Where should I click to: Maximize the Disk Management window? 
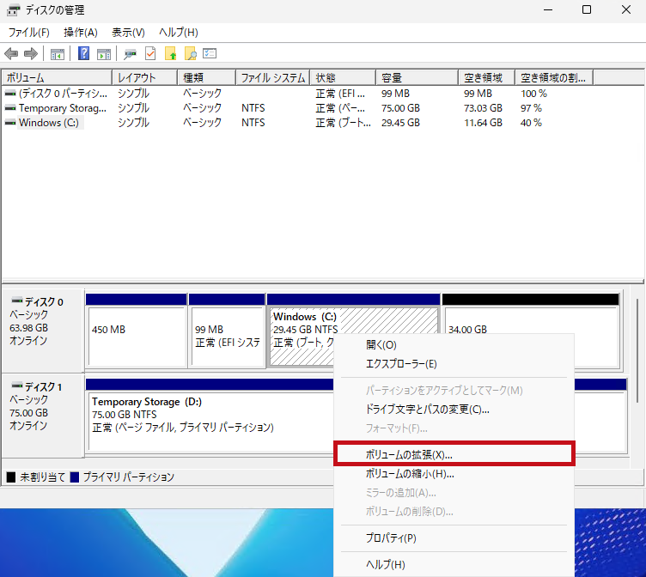click(x=587, y=10)
